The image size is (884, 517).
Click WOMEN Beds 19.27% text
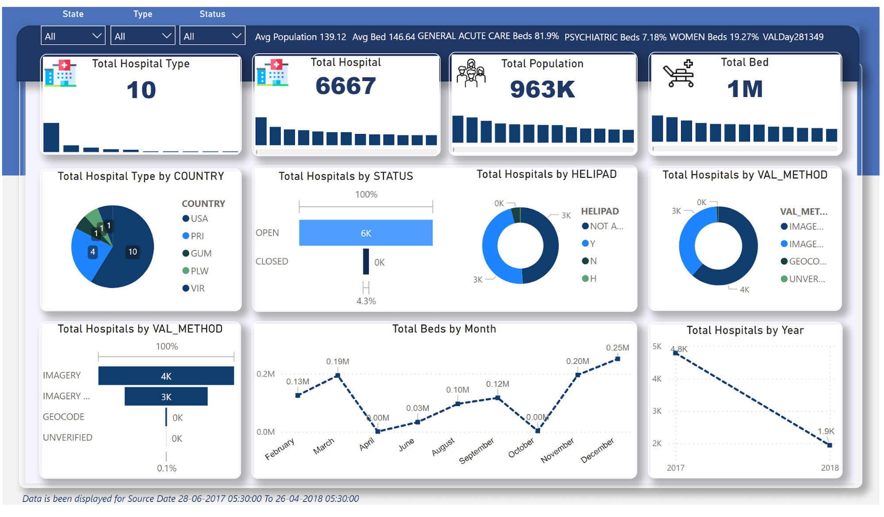[714, 37]
